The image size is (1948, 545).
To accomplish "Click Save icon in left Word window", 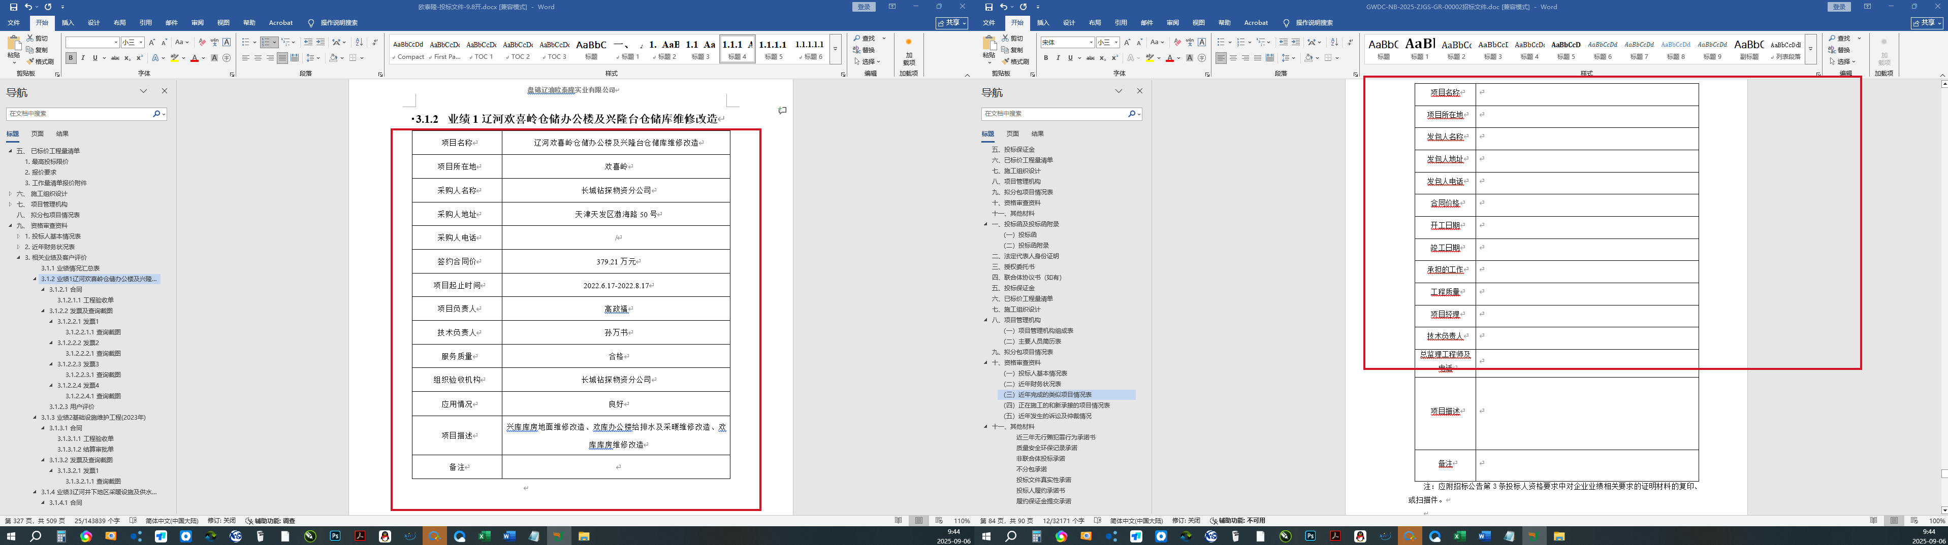I will point(13,7).
